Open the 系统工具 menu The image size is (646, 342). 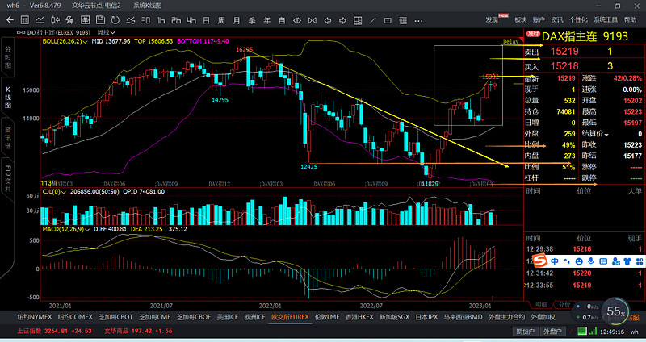pyautogui.click(x=605, y=19)
